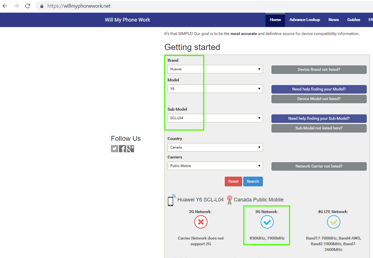Open the Advance Lookup menu item
373x258 pixels.
(x=304, y=20)
